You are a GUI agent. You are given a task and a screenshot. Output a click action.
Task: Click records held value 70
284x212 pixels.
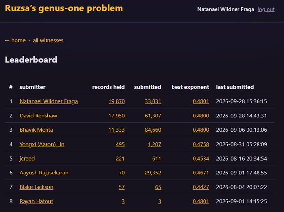point(122,173)
